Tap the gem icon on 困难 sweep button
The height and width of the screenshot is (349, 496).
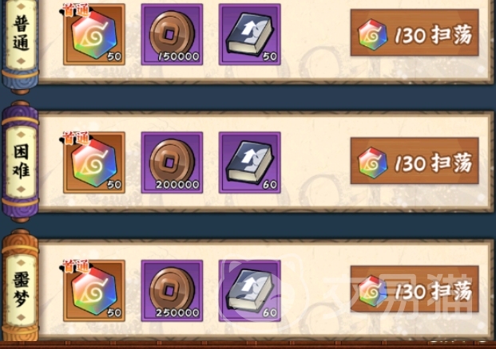tap(373, 163)
